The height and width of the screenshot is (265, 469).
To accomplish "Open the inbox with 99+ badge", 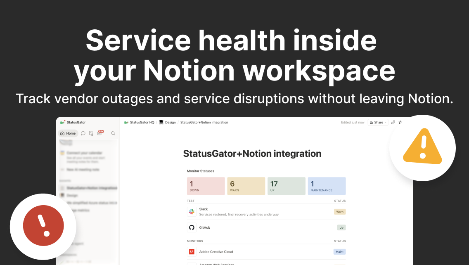I will [x=100, y=133].
